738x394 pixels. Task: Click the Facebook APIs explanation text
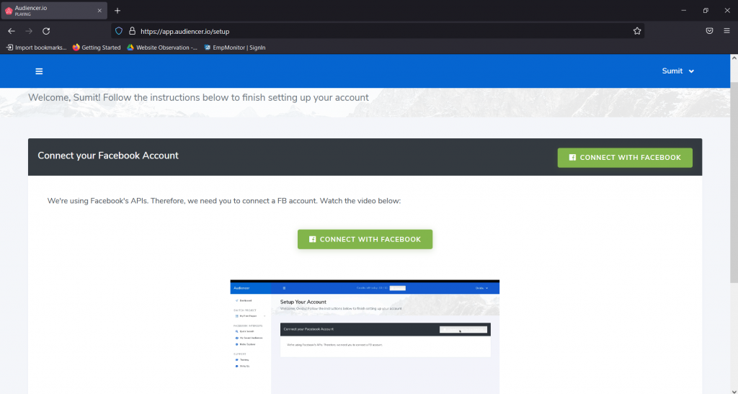(x=224, y=201)
